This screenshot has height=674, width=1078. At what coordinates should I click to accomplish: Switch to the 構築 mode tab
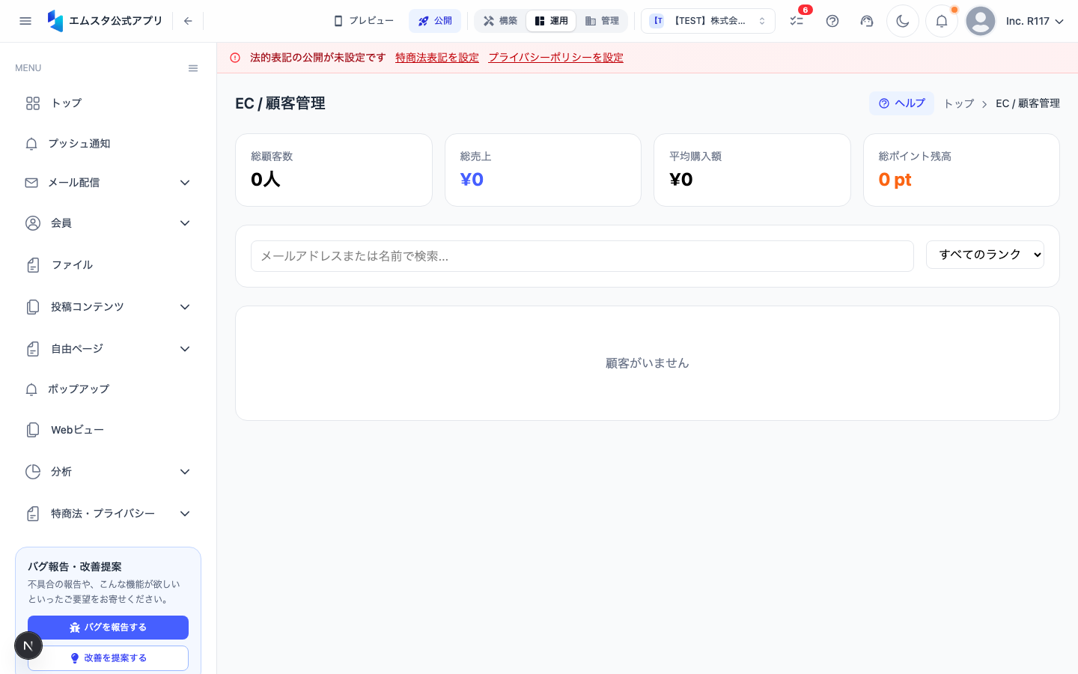pyautogui.click(x=501, y=21)
